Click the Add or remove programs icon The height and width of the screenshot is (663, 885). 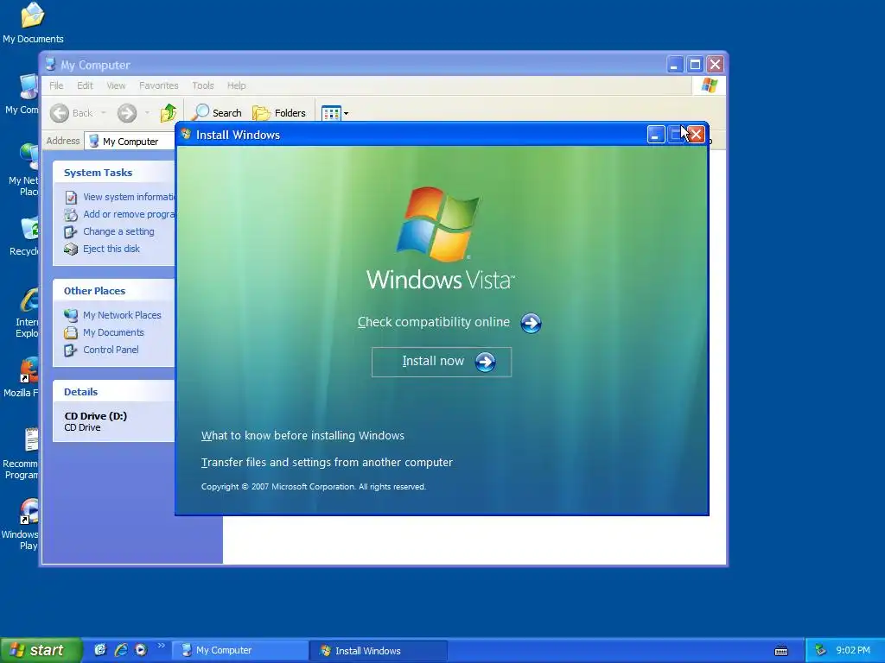71,215
